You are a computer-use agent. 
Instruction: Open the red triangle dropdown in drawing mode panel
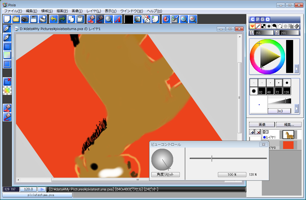click(x=252, y=26)
